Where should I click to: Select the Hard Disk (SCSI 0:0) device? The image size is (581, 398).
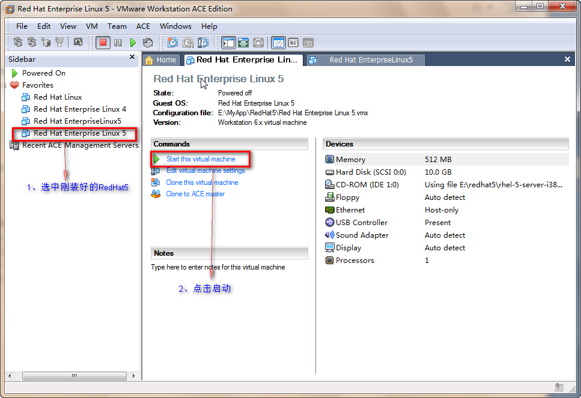pyautogui.click(x=446, y=172)
